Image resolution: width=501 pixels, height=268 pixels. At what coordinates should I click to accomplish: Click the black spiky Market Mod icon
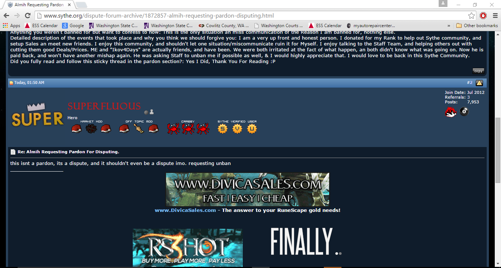pyautogui.click(x=91, y=128)
